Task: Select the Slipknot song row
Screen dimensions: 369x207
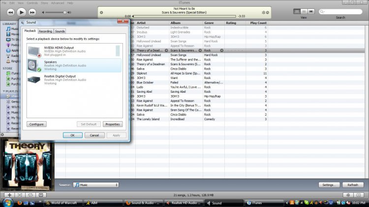Action: pyautogui.click(x=199, y=74)
